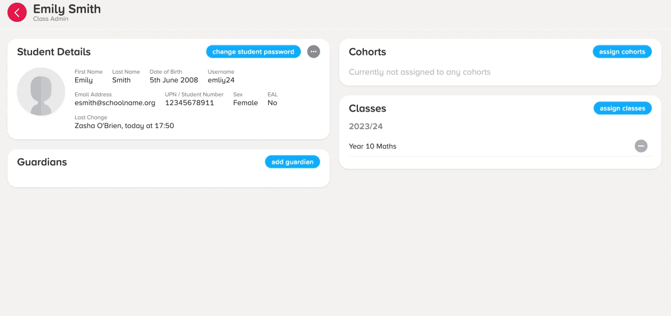Click the Emily Smith page title
Viewport: 671px width, 316px height.
click(67, 9)
